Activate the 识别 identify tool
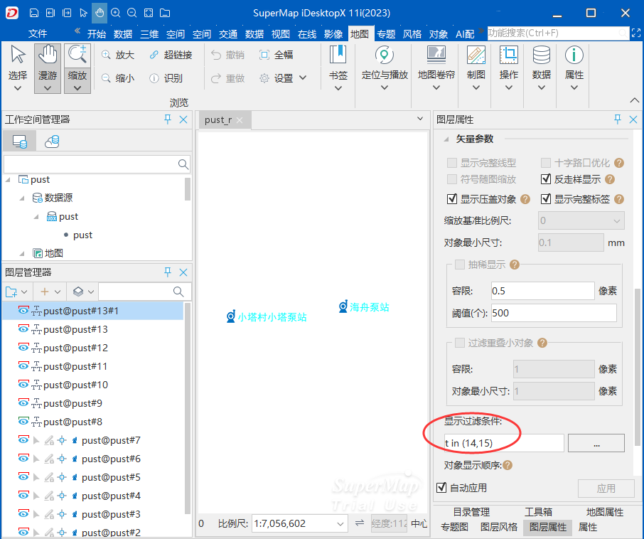 pos(166,78)
